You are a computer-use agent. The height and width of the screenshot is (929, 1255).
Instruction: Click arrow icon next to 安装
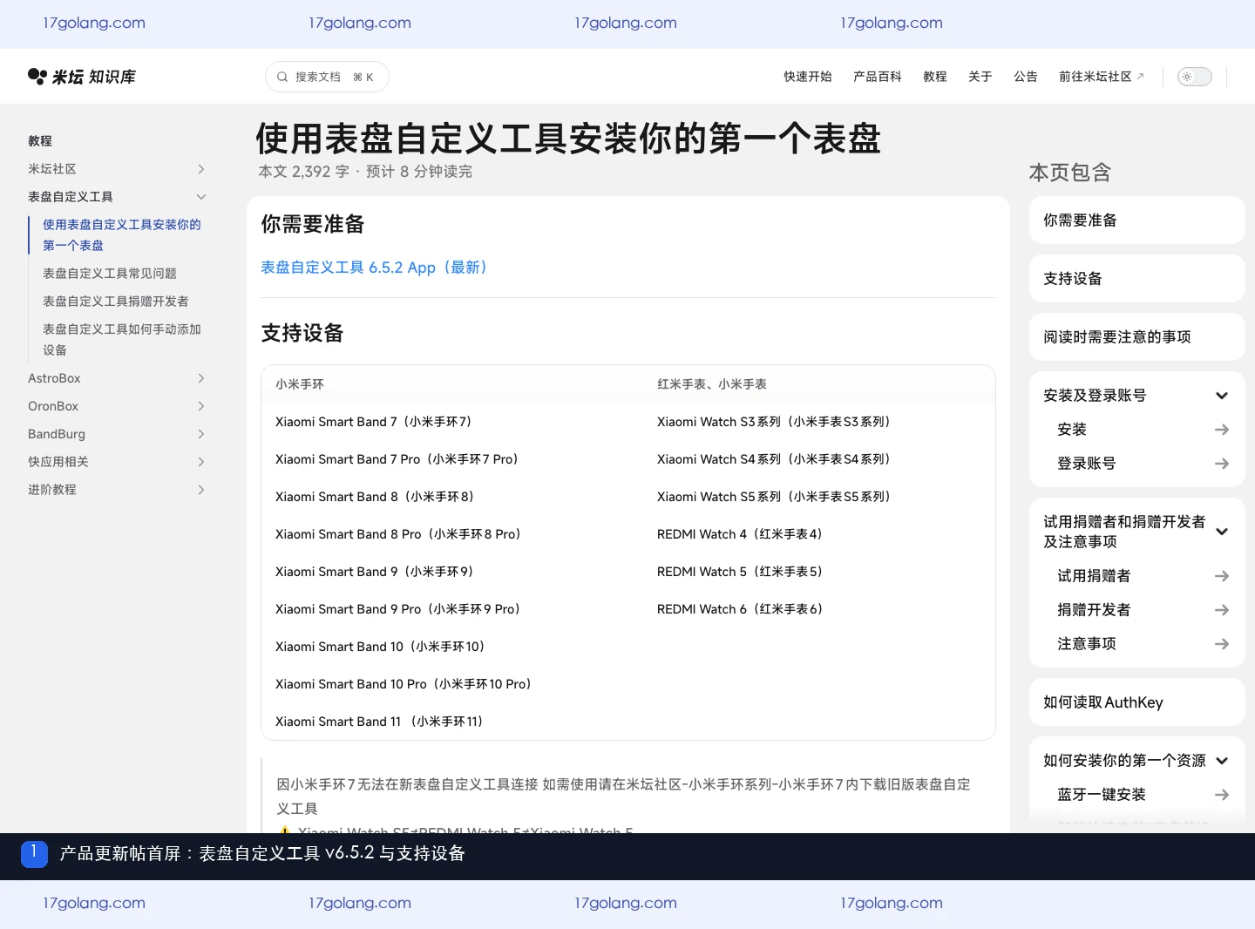click(x=1222, y=430)
